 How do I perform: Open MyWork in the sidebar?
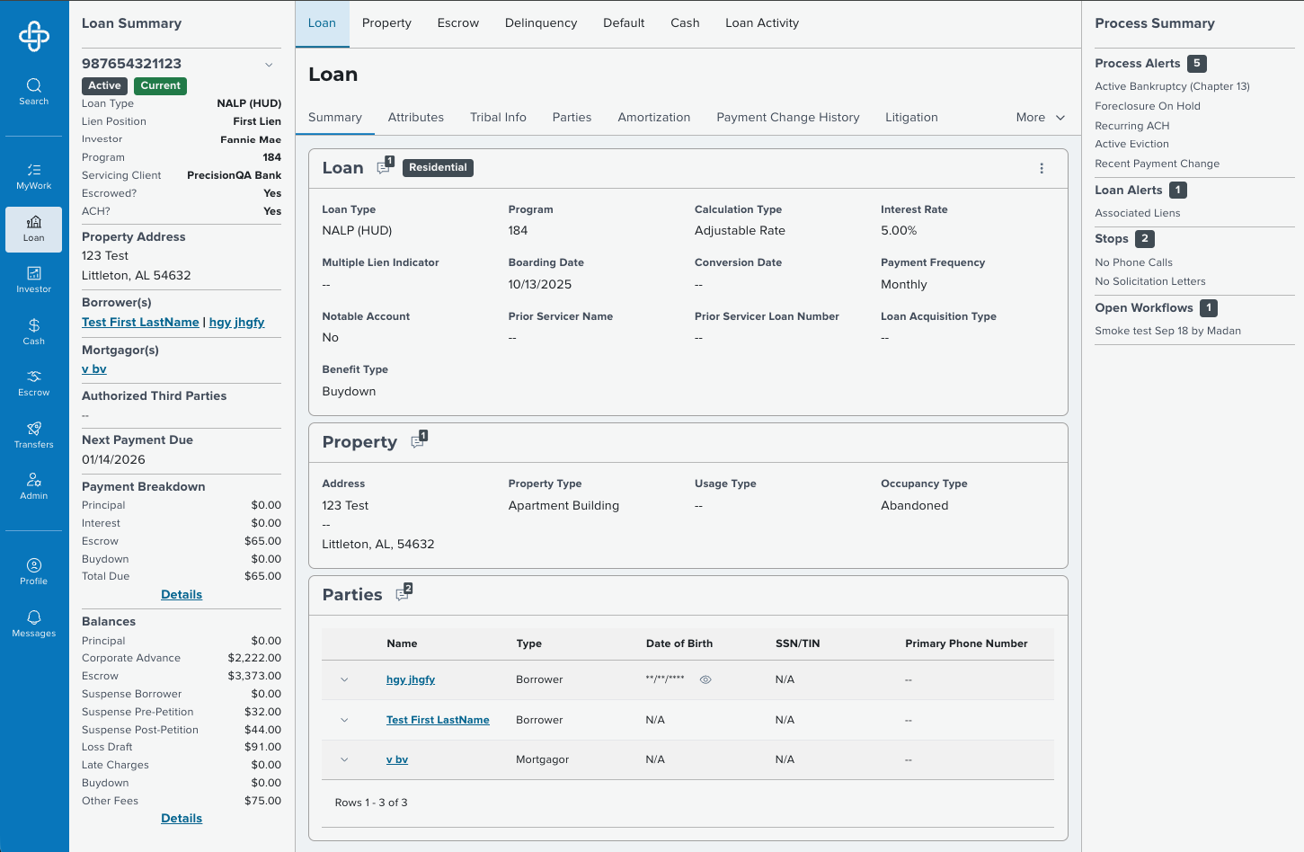click(x=34, y=177)
